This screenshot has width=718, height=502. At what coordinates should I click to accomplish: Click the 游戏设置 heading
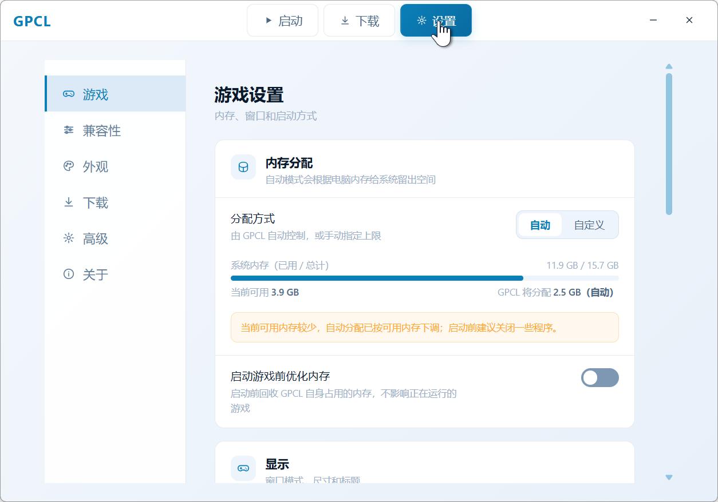[x=249, y=95]
